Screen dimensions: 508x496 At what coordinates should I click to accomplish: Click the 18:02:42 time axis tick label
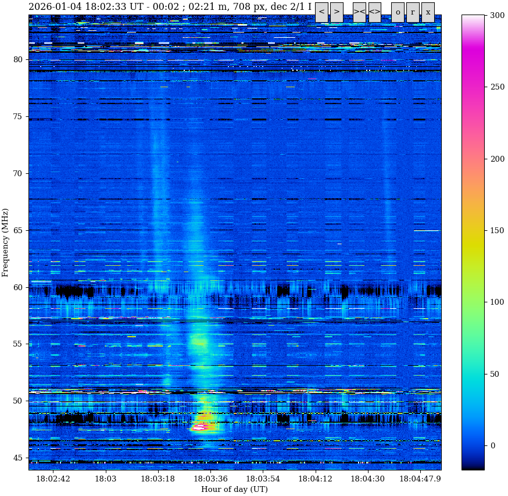coord(53,479)
